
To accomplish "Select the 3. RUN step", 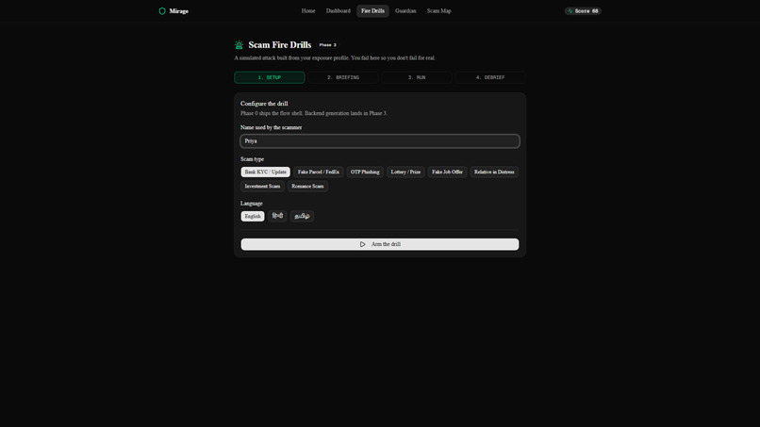I will pos(417,77).
